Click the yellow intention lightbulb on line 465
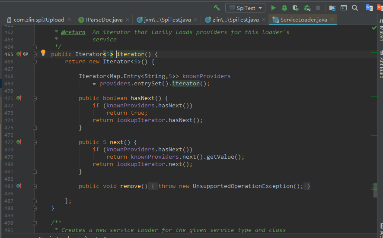The width and height of the screenshot is (383, 238). coord(43,53)
